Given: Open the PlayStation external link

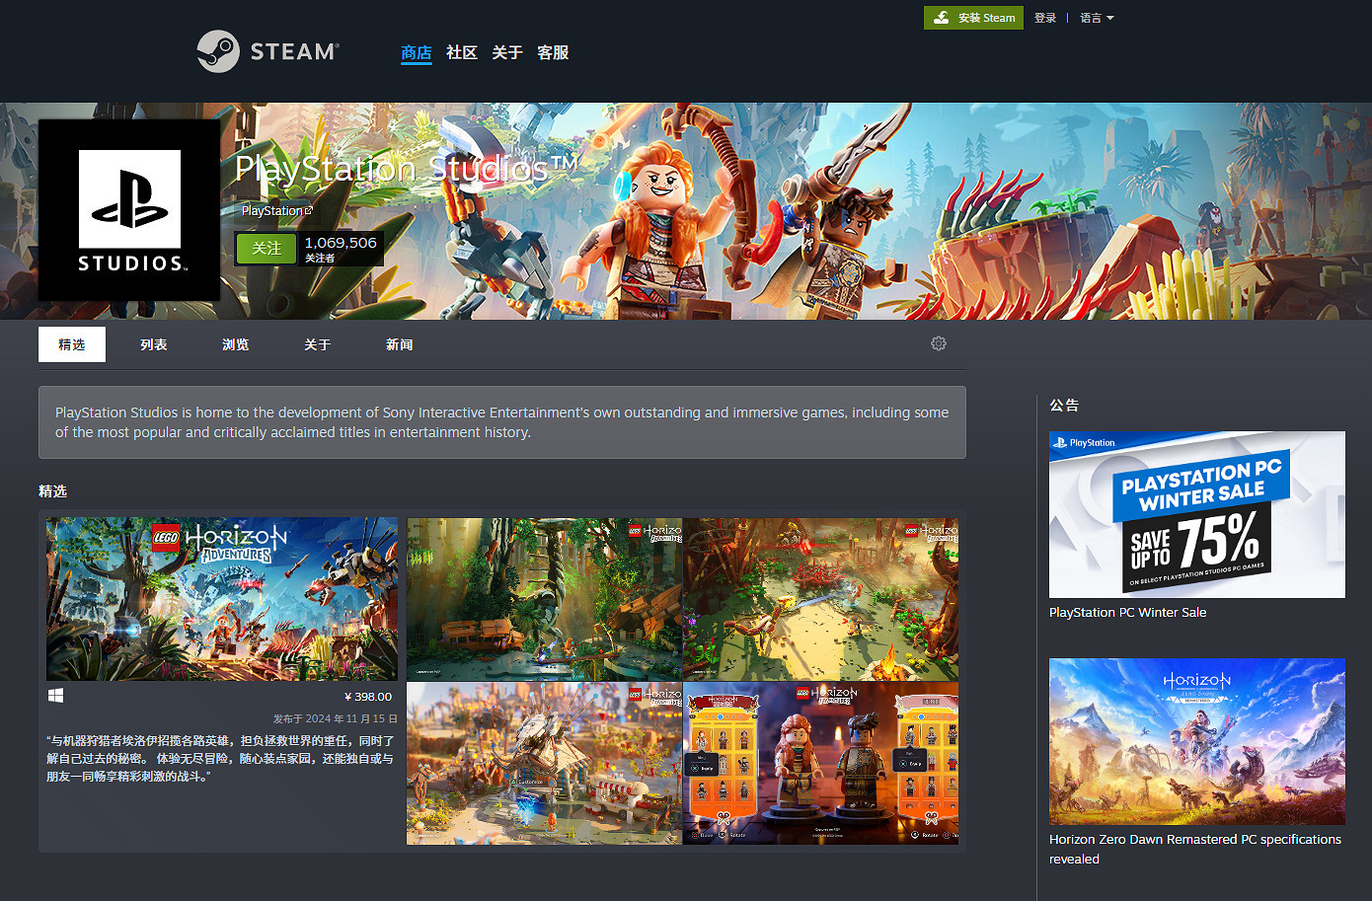Looking at the screenshot, I should [276, 211].
